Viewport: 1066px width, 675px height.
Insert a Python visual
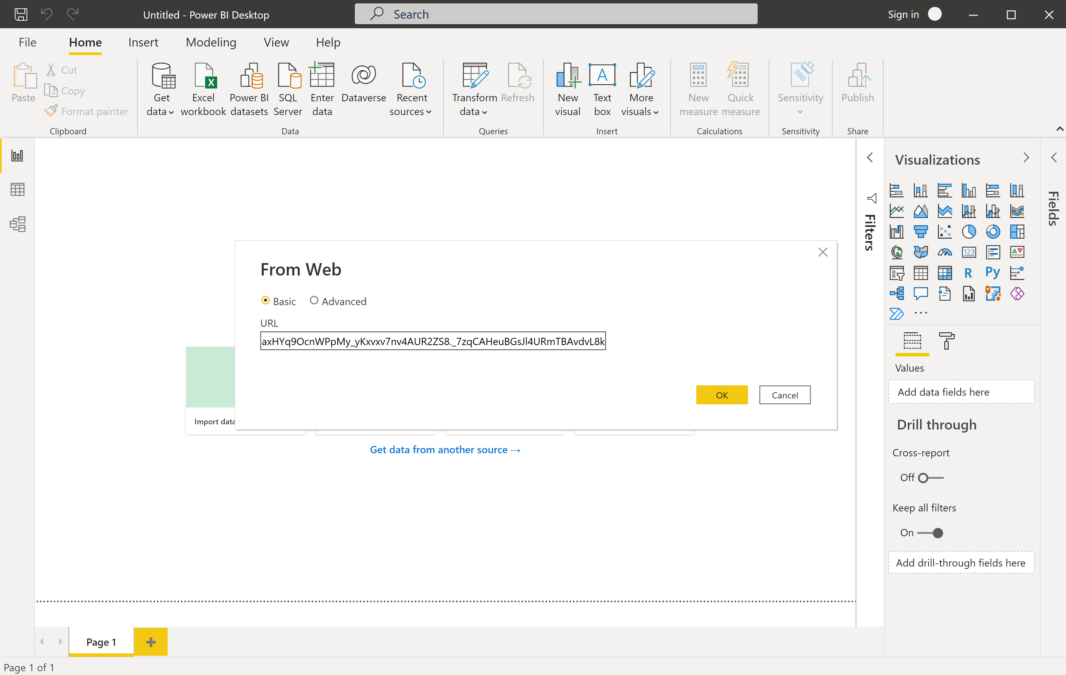tap(993, 272)
